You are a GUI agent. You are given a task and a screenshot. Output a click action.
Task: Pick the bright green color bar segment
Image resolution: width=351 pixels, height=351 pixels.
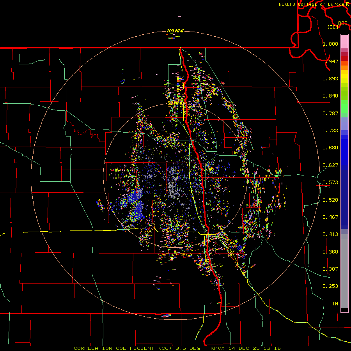pos(344,106)
